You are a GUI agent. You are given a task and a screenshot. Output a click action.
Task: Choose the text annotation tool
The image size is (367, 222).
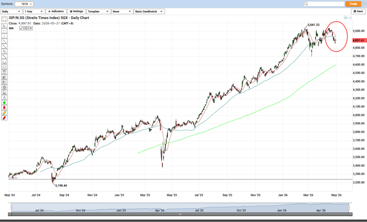pyautogui.click(x=4, y=97)
